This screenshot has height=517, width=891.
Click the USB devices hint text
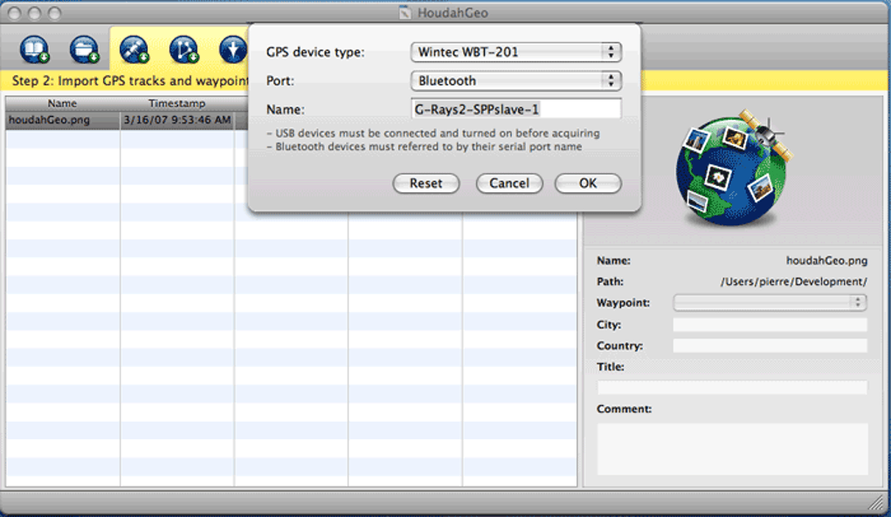click(433, 134)
